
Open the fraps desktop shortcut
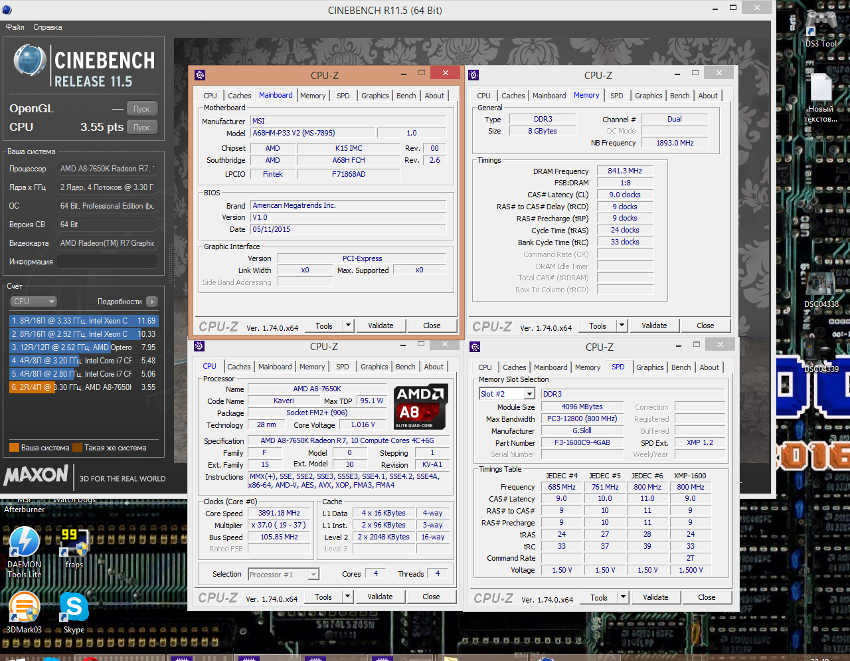click(x=74, y=548)
